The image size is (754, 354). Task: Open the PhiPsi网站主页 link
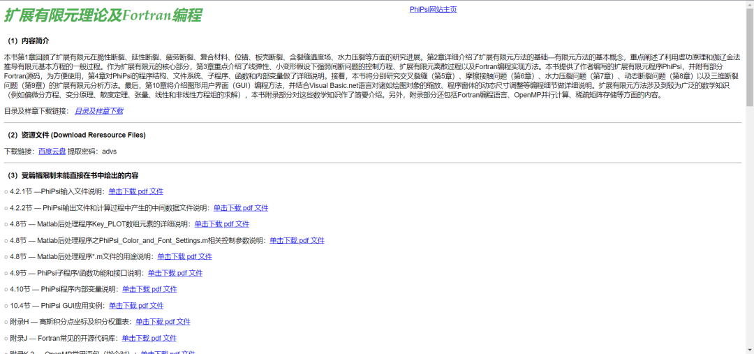[434, 9]
